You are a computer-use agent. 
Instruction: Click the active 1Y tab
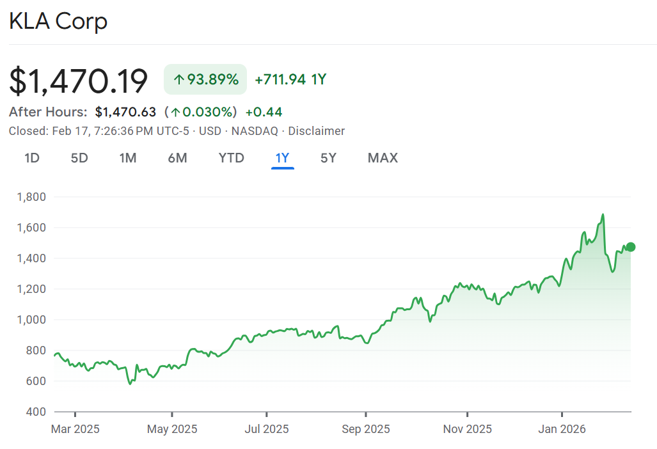pyautogui.click(x=282, y=158)
